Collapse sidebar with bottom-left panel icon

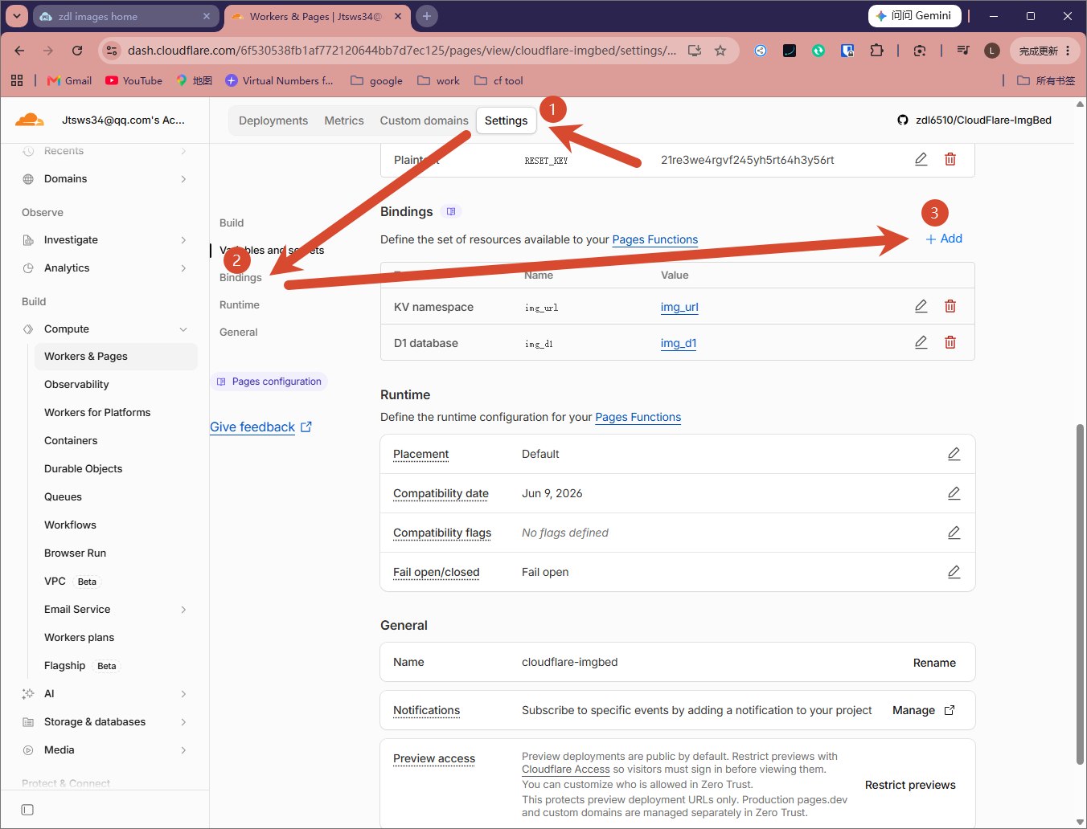coord(27,810)
